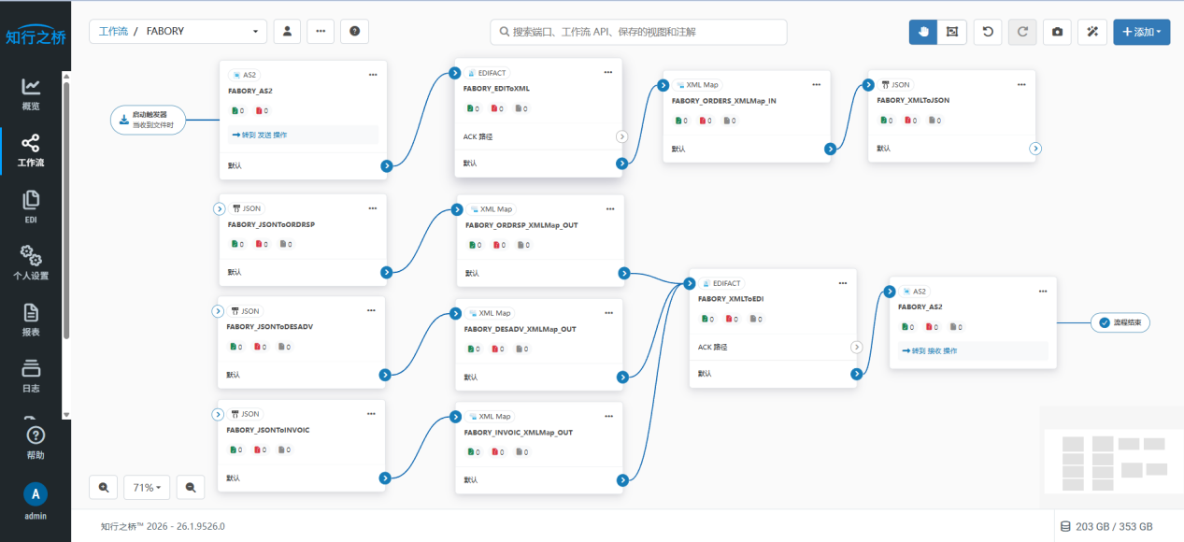The width and height of the screenshot is (1184, 542).
Task: Go to 日志 logs in sidebar
Action: point(31,375)
